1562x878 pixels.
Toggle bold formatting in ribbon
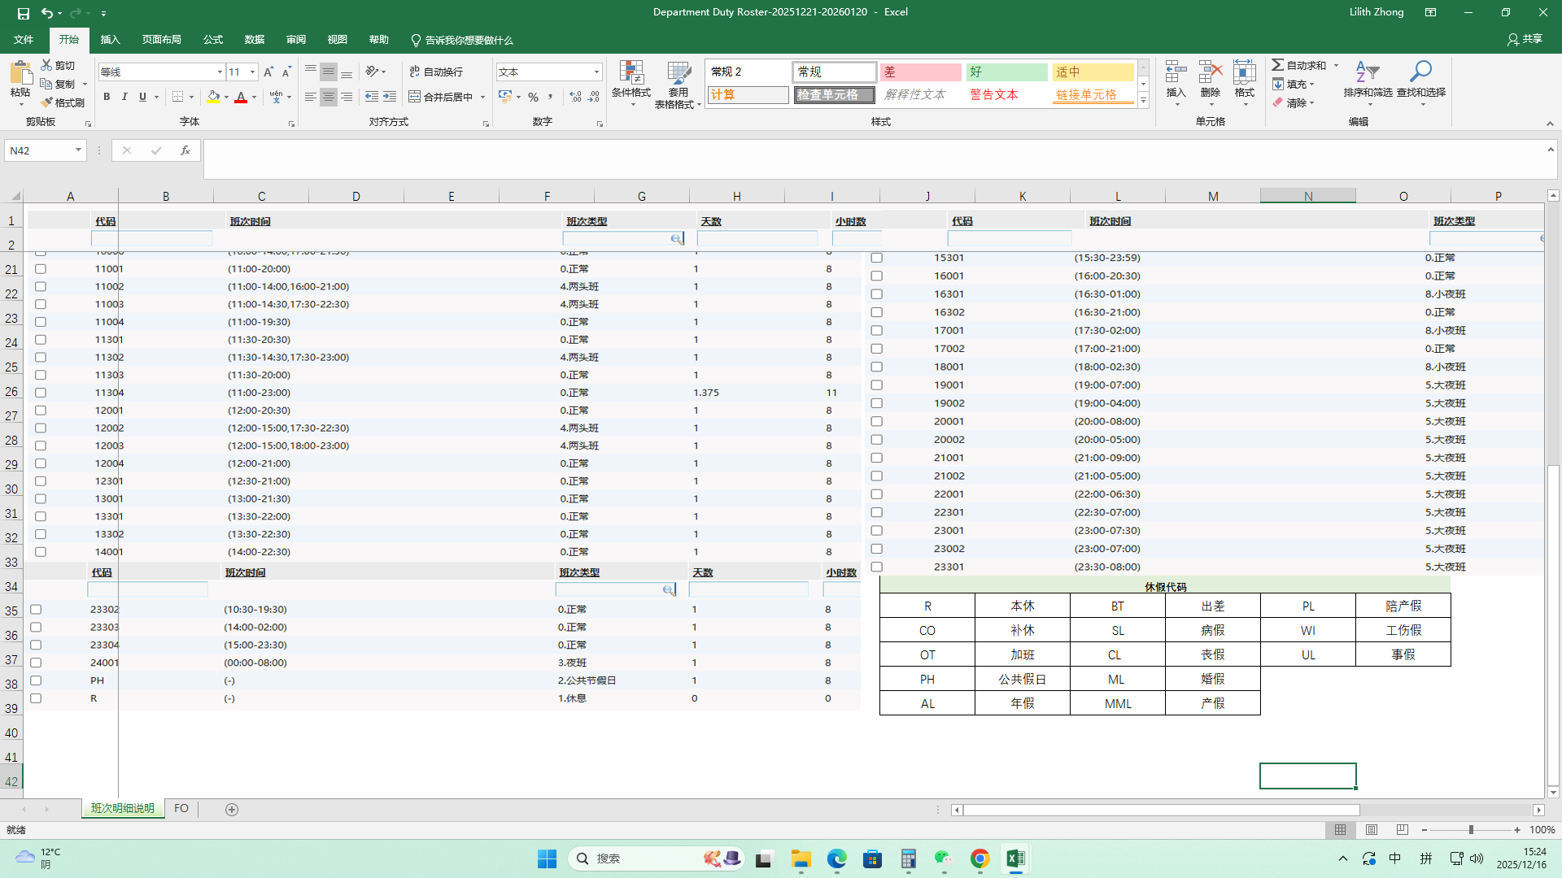pyautogui.click(x=107, y=97)
